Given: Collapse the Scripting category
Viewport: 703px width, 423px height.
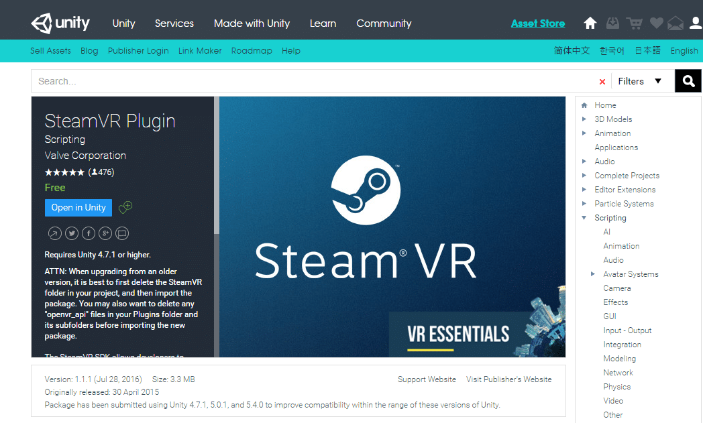Looking at the screenshot, I should pos(584,217).
